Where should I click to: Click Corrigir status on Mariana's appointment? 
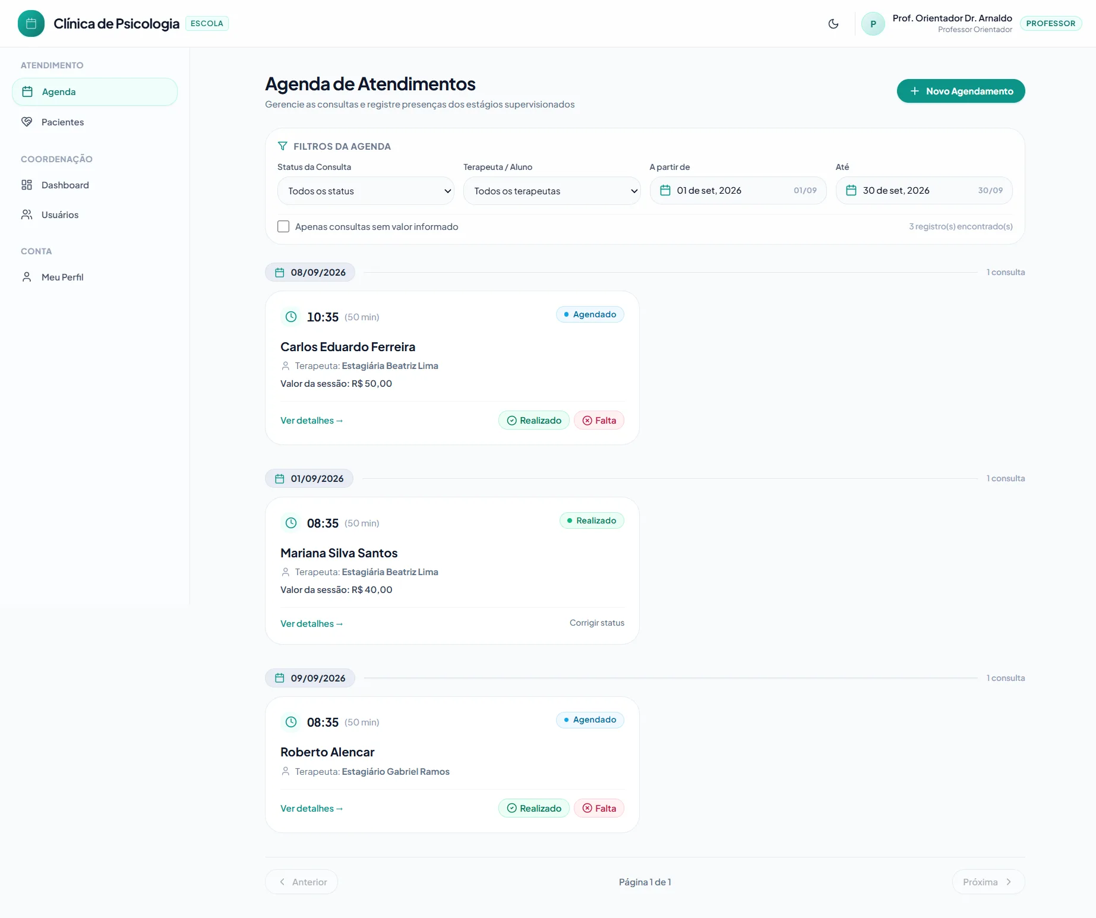[597, 623]
